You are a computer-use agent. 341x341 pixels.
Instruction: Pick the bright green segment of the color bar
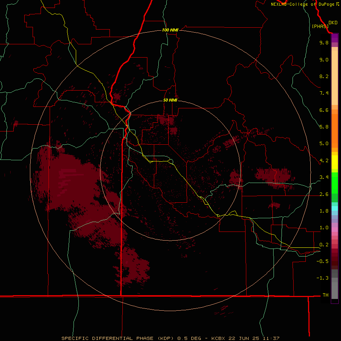[335, 183]
